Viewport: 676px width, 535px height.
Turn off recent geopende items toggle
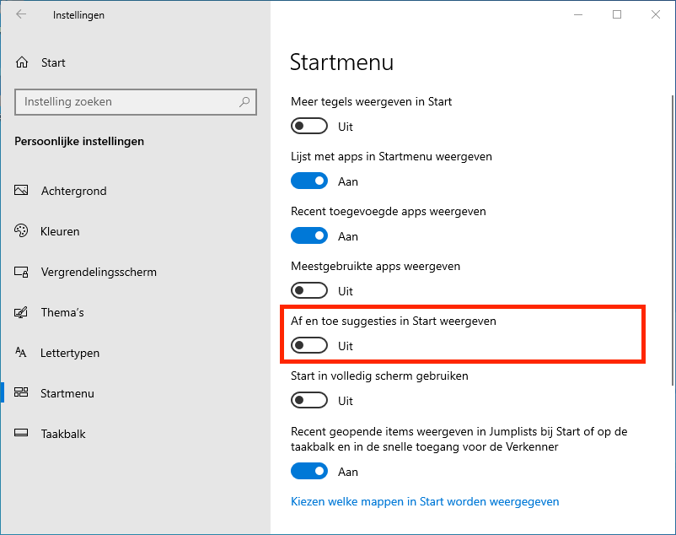pyautogui.click(x=308, y=472)
